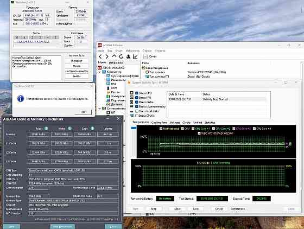Screen dimensions: 304x229
Task: Uncheck CPU Core #1 in graph legend
Action: pyautogui.click(x=193, y=129)
